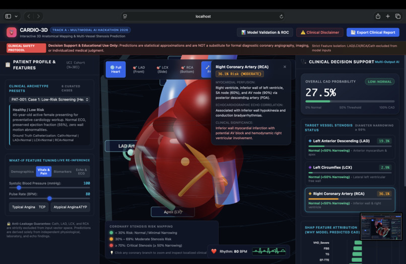Click the VHD_Severe SHAP bar
This screenshot has height=264, width=406.
[358, 242]
